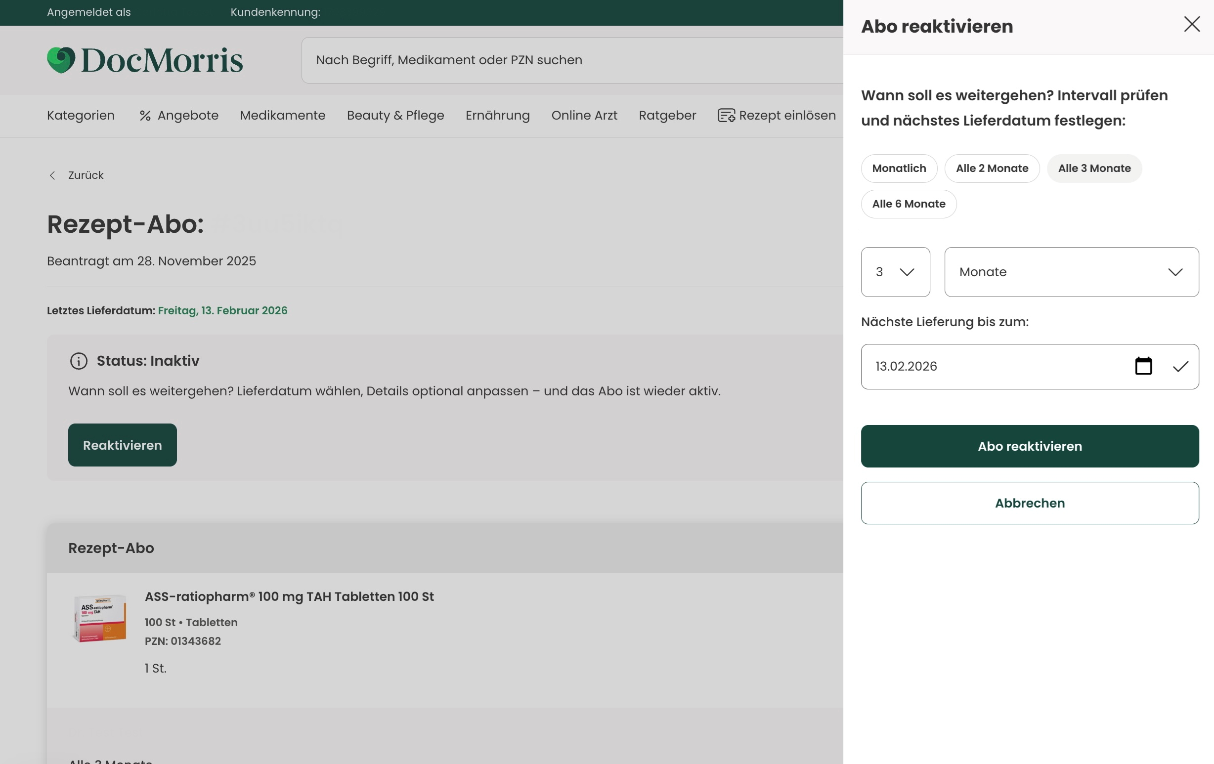Go to the Medikamente menu item
Image resolution: width=1214 pixels, height=764 pixels.
(x=283, y=116)
